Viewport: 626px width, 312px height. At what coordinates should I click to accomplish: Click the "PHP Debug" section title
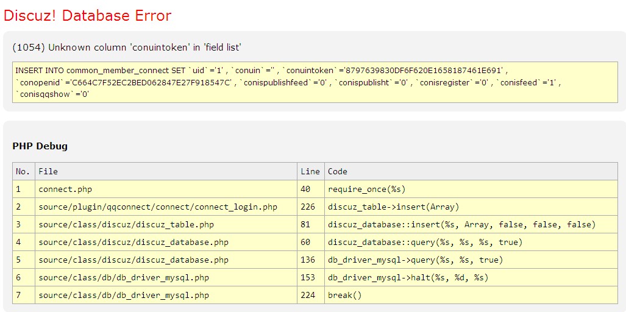click(40, 146)
